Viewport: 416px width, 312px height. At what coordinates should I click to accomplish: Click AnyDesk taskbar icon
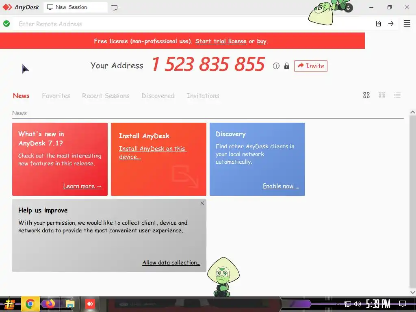click(x=90, y=304)
